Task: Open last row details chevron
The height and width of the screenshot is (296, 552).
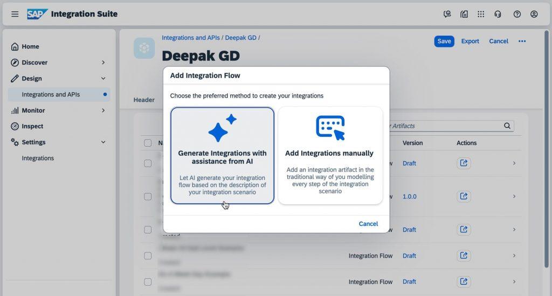Action: pyautogui.click(x=514, y=281)
